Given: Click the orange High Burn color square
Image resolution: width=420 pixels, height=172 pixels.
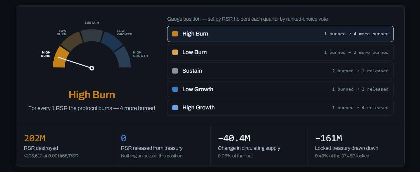Looking at the screenshot, I should click(x=175, y=34).
